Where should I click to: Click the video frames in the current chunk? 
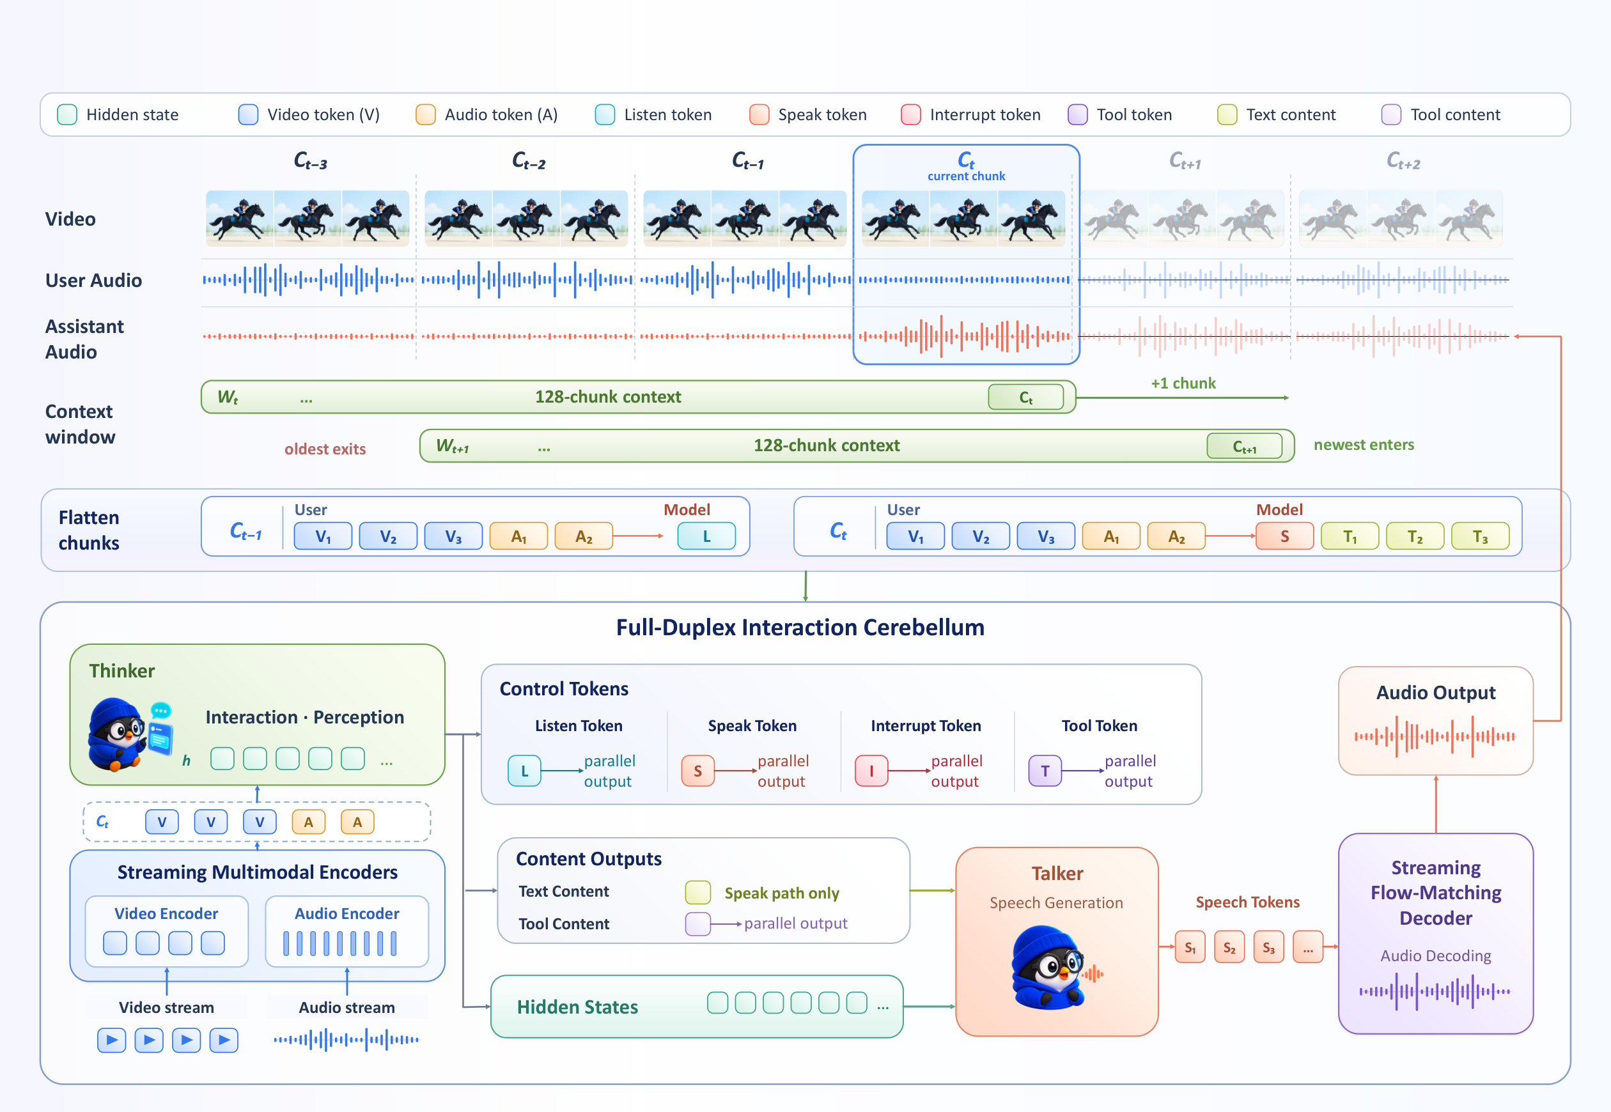[963, 218]
